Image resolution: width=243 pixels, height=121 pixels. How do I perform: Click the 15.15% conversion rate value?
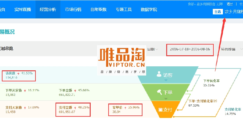coord(209,85)
